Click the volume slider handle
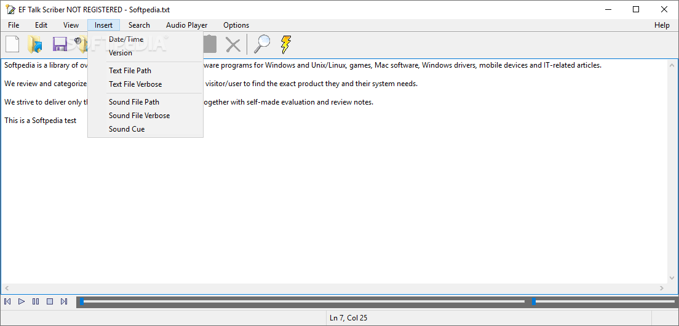The image size is (679, 326). pos(533,301)
